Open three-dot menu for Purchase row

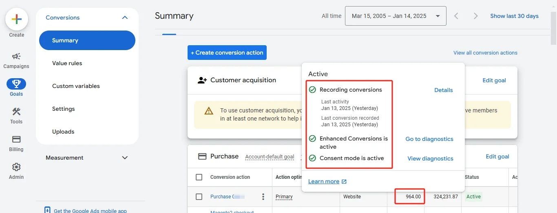pos(263,197)
